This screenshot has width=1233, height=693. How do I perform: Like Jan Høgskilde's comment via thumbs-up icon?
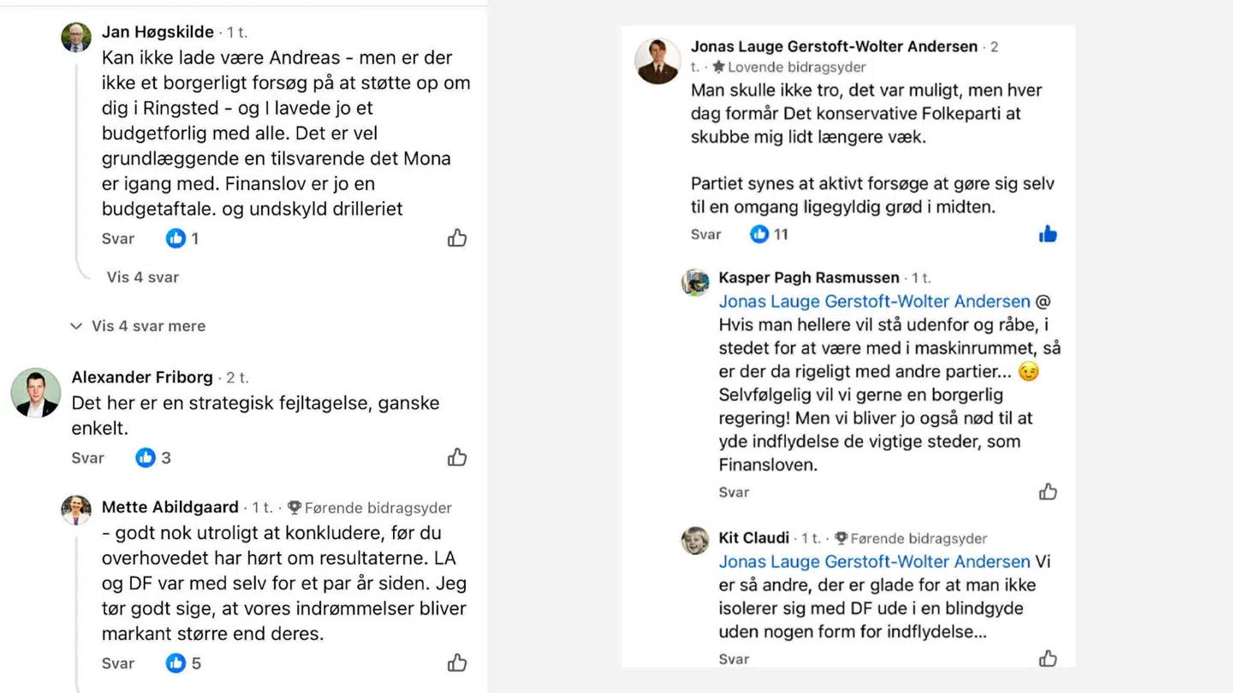(456, 239)
